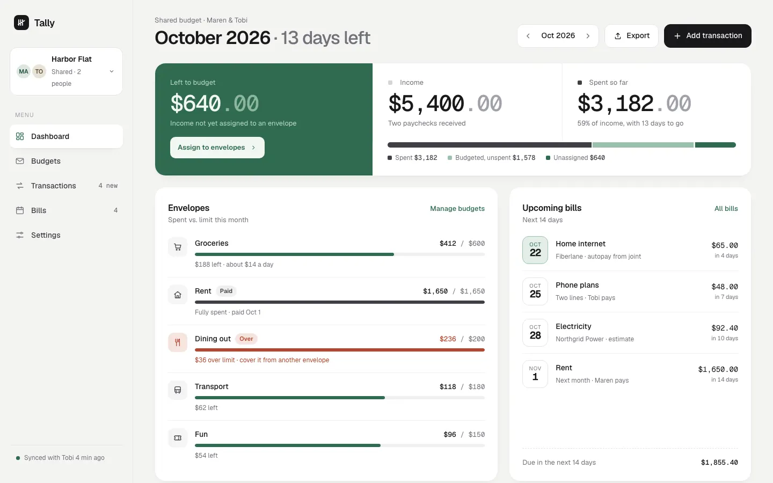Click the Paid badge next to Rent
Screen dimensions: 773x483
pos(226,291)
